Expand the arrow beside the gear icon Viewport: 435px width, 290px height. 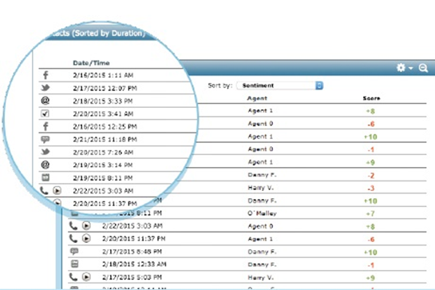pos(410,68)
